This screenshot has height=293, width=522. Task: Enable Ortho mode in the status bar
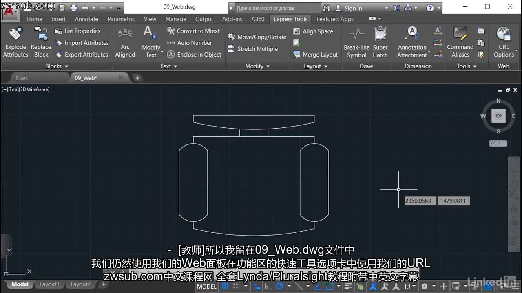tap(268, 286)
